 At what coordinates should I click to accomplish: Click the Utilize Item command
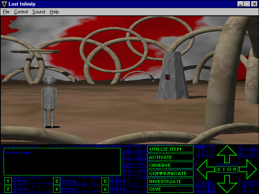(x=170, y=149)
